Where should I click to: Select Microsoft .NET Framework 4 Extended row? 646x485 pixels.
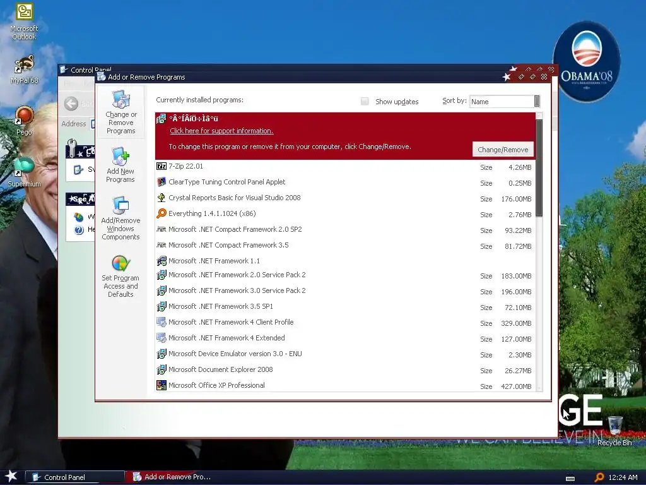[x=345, y=338]
